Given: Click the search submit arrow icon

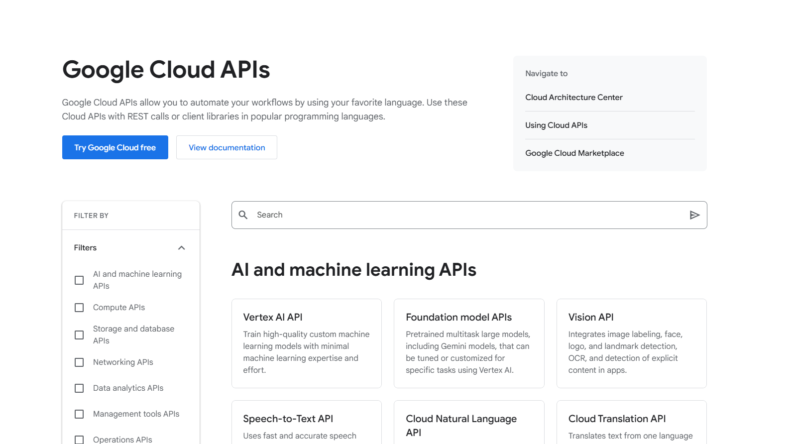Looking at the screenshot, I should coord(694,215).
